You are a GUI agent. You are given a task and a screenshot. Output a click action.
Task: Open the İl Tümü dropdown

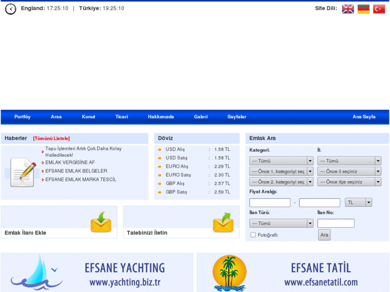pos(349,161)
